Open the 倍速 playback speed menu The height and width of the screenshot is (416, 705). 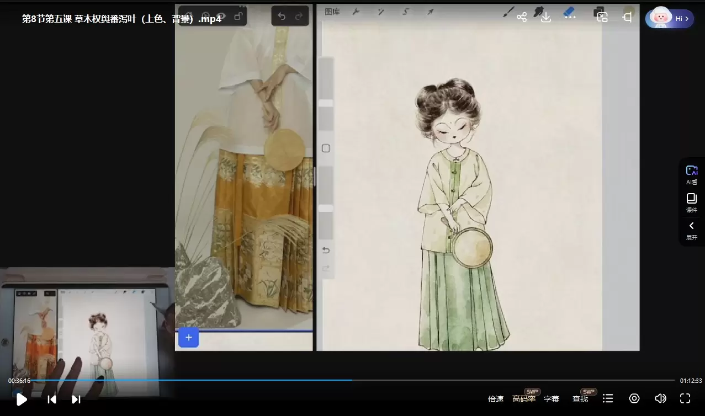coord(496,399)
